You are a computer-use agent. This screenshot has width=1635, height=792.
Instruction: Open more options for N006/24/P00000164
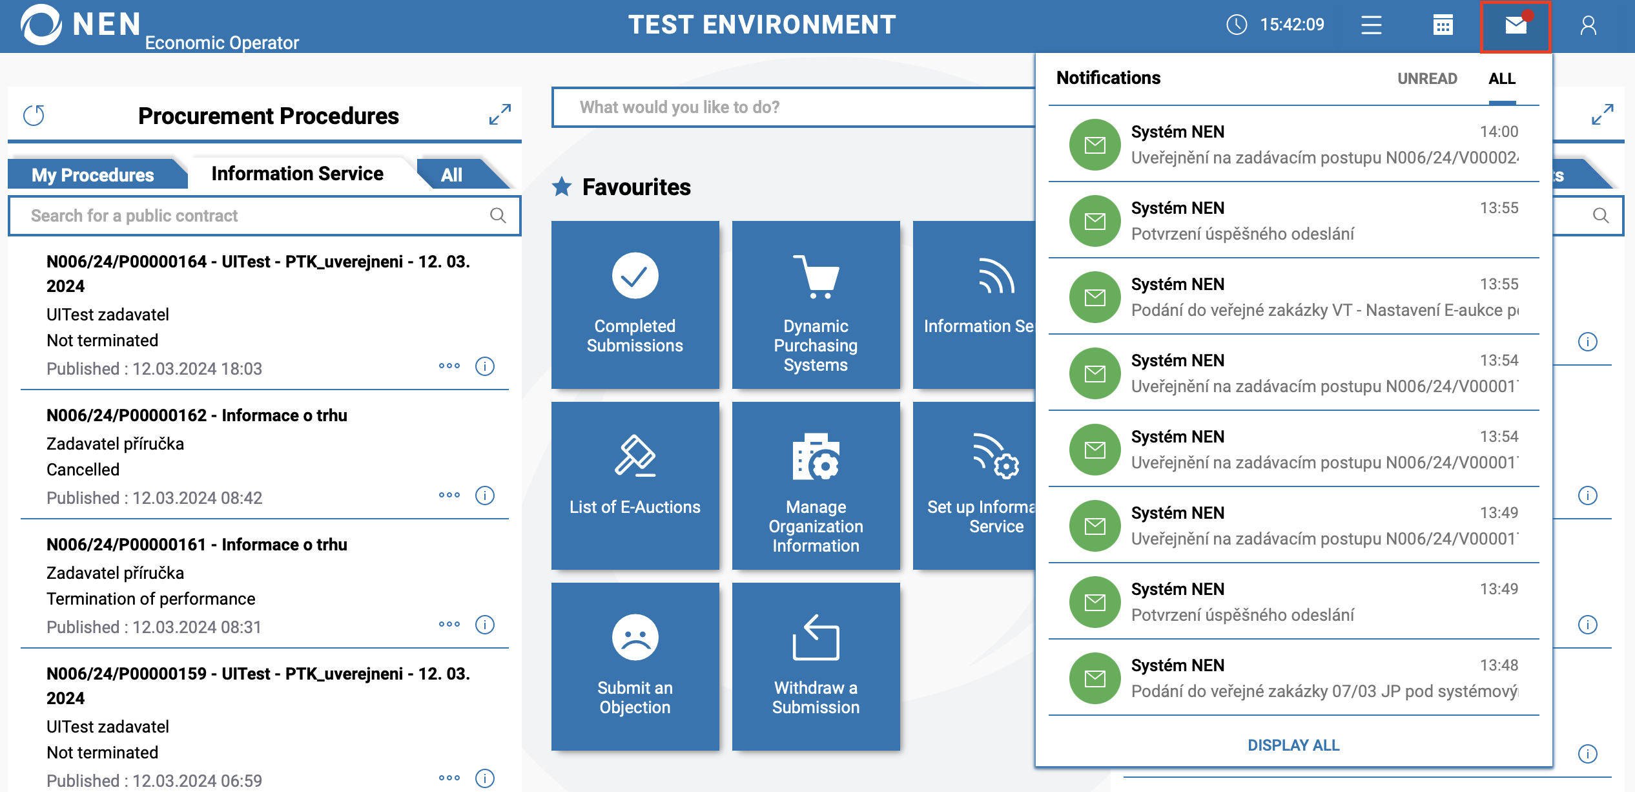pyautogui.click(x=449, y=366)
